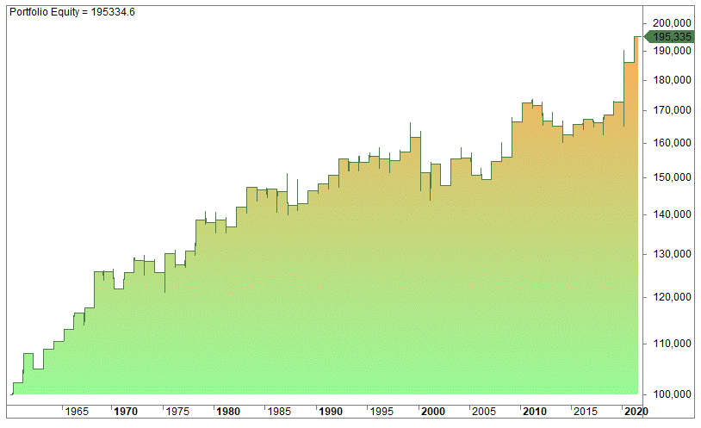Select the 2010 year marker
Image resolution: width=701 pixels, height=428 pixels.
(x=534, y=412)
